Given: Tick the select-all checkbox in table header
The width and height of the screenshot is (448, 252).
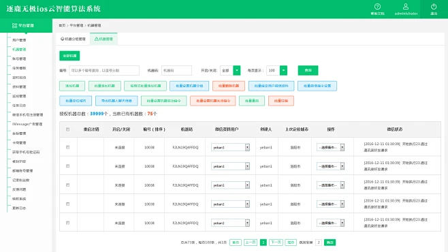Looking at the screenshot, I should pos(67,129).
